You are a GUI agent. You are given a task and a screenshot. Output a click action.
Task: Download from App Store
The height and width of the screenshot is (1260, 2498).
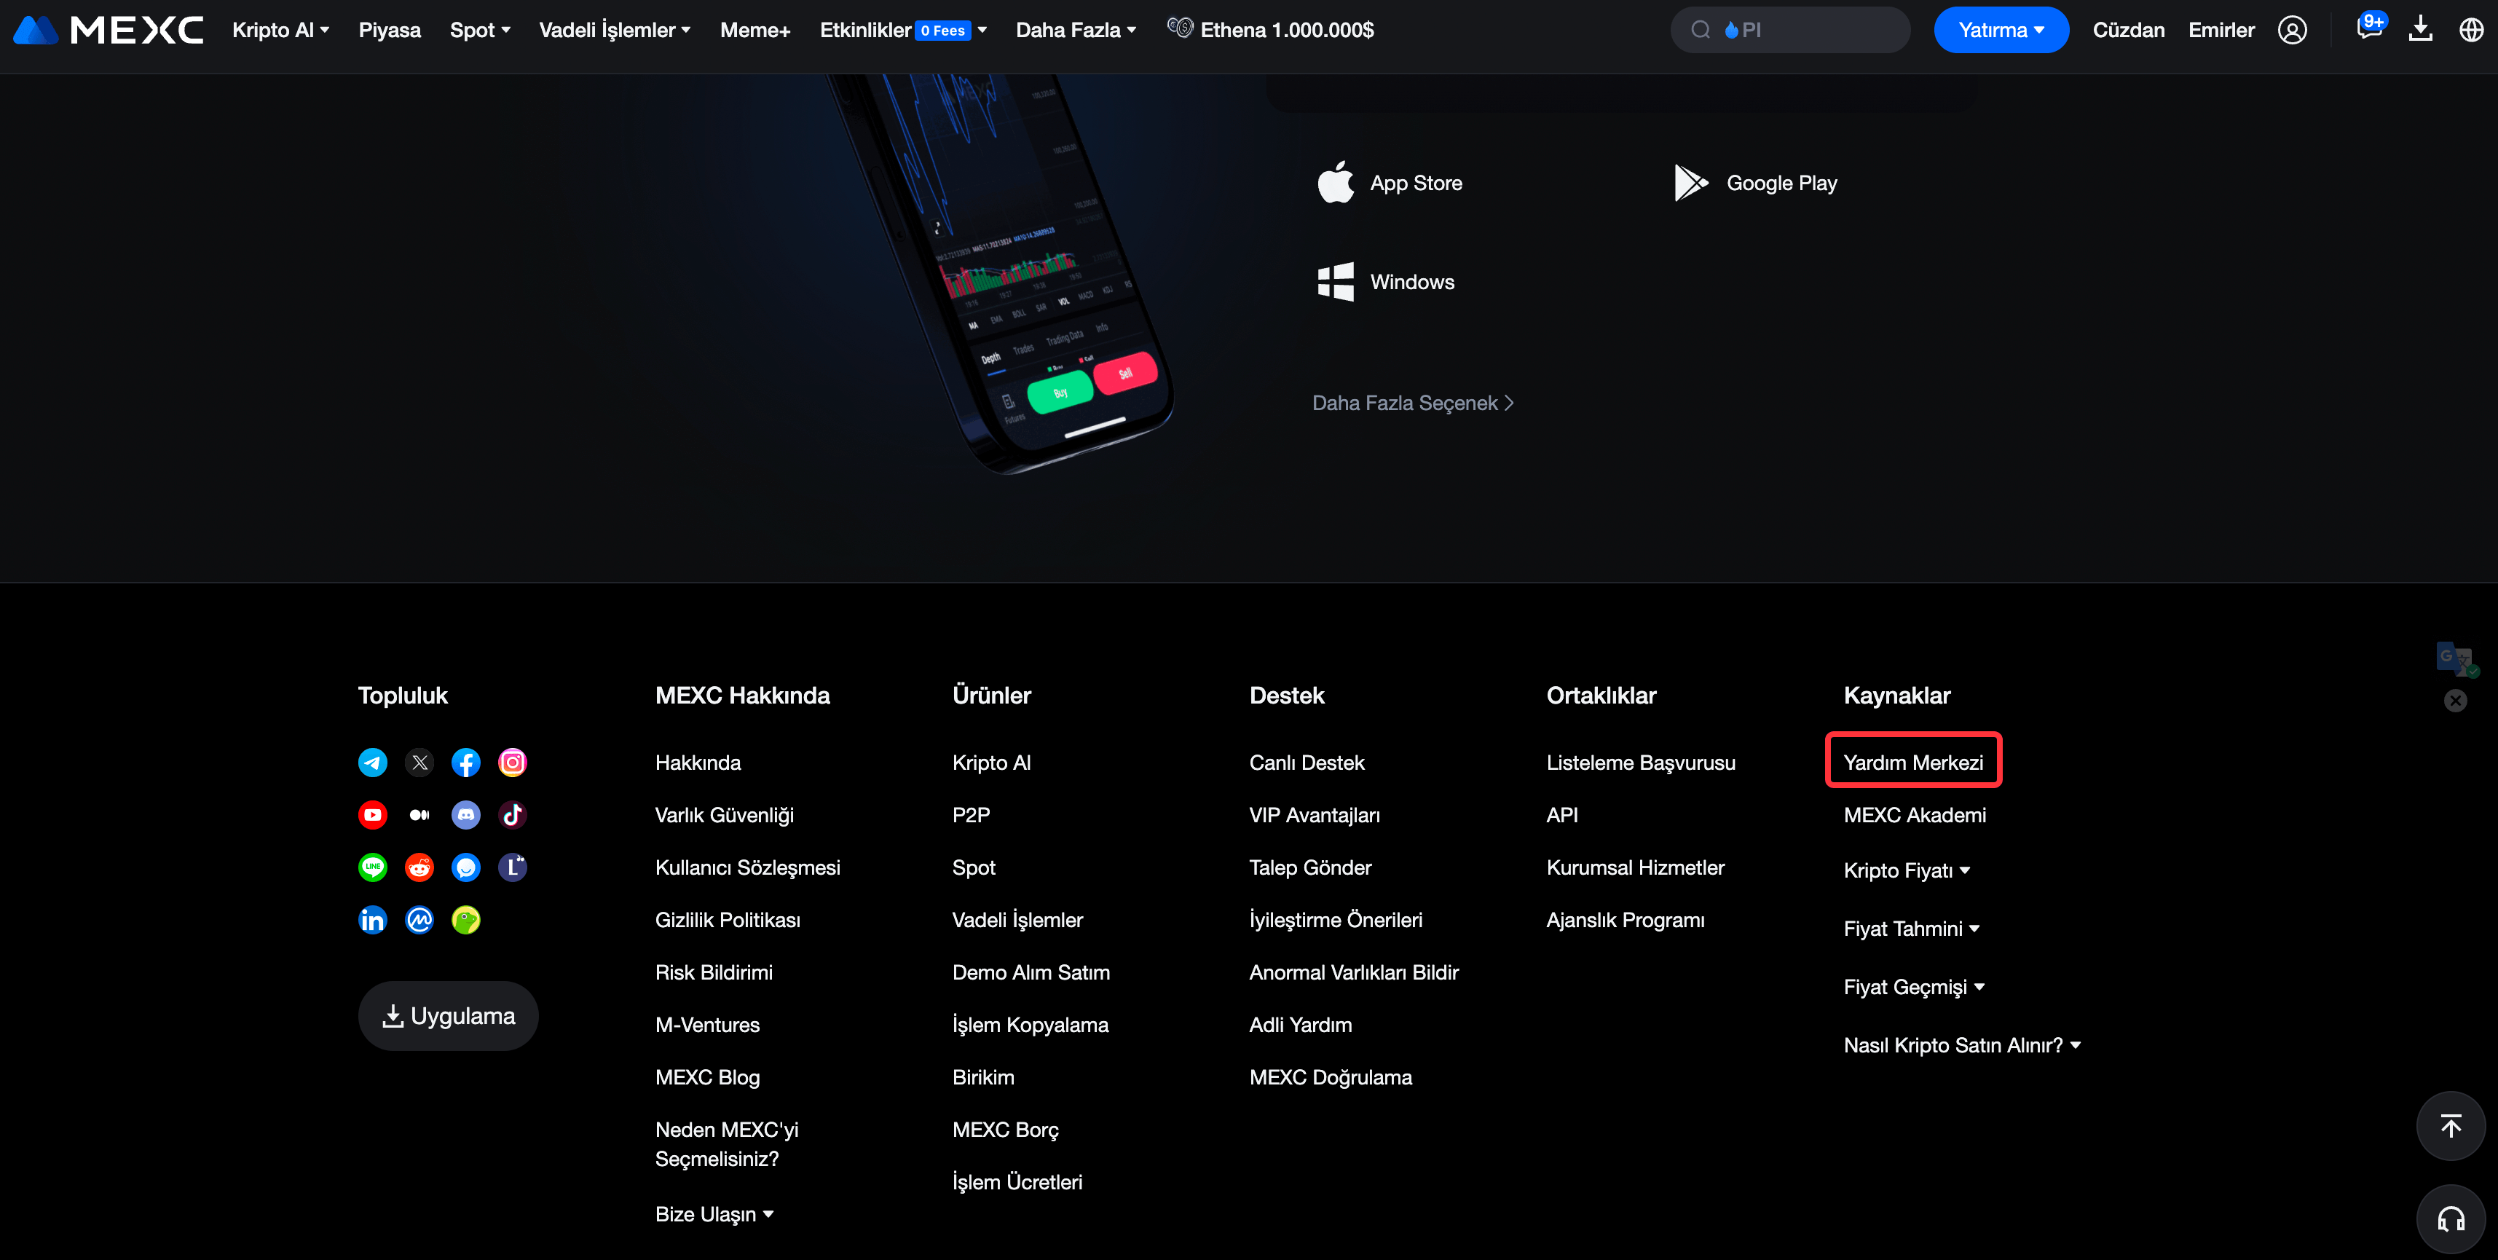point(1390,182)
